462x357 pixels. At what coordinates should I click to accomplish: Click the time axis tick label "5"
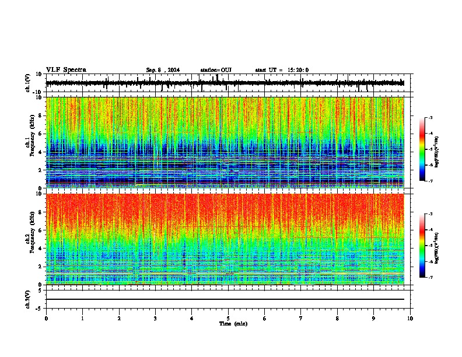[228, 318]
